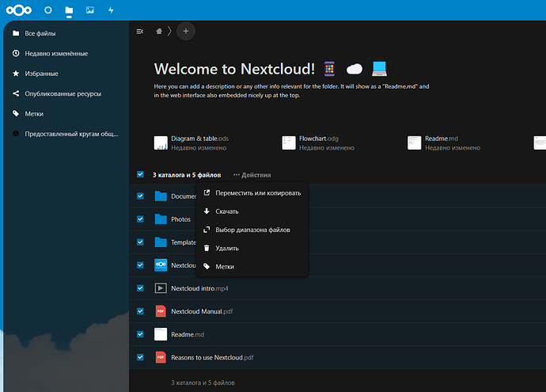Click PDF icon of Nextcloud Manual.pdf
The image size is (546, 392).
pos(161,311)
